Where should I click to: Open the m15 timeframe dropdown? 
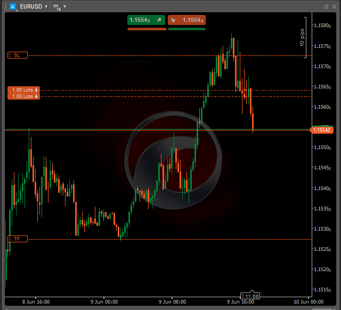coord(60,7)
